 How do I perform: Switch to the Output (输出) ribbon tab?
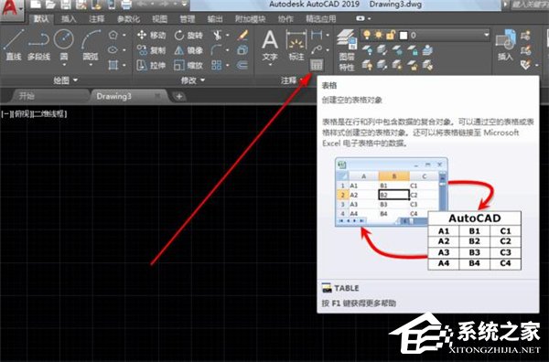click(x=215, y=19)
